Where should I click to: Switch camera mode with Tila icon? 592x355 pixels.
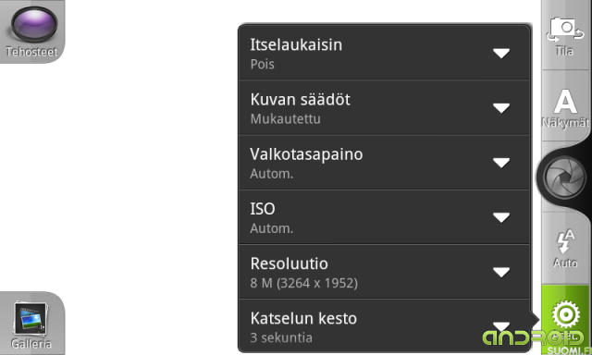pos(565,35)
